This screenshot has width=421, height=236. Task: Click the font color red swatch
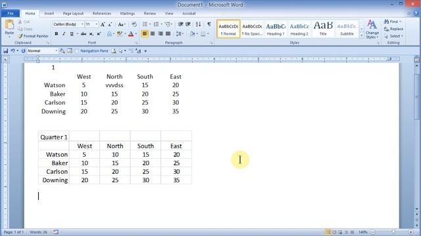point(131,33)
